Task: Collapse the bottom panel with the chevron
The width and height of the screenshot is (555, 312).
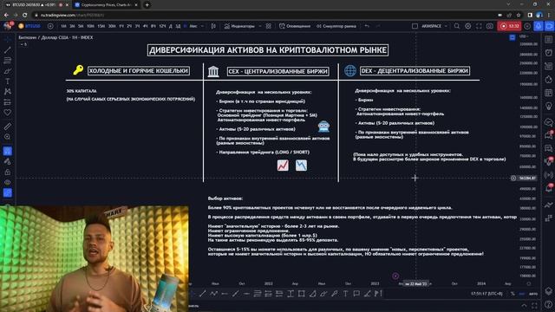Action: tap(524, 306)
